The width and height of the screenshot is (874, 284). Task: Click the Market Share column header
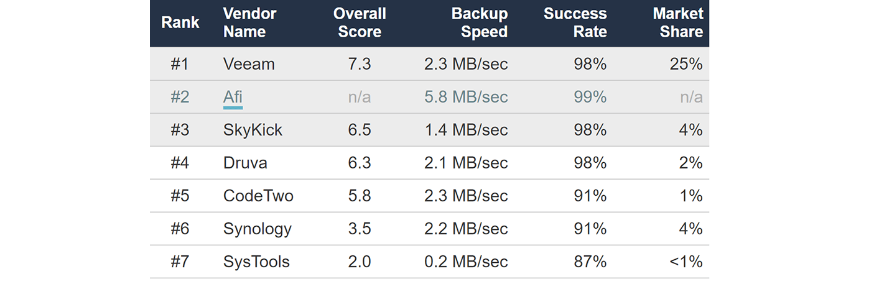pyautogui.click(x=677, y=23)
